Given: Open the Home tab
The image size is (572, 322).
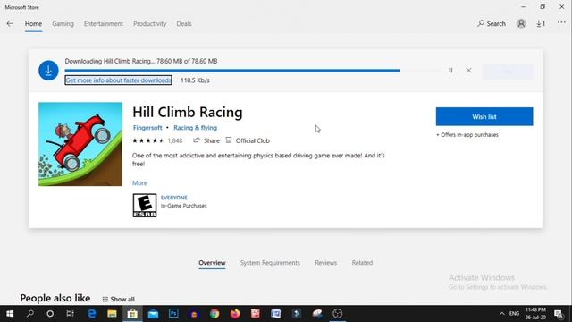Looking at the screenshot, I should [x=33, y=24].
